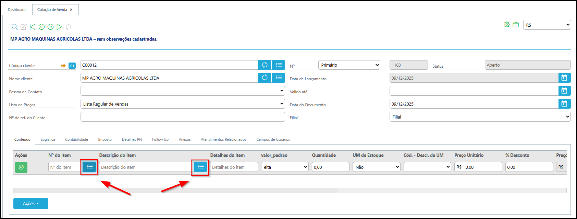577x219 pixels.
Task: Go to first record arrow icon
Action: pyautogui.click(x=33, y=27)
